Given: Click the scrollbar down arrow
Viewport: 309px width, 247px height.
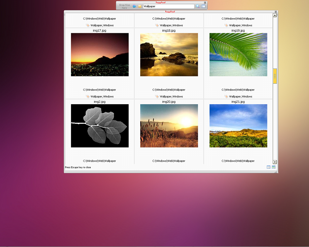Looking at the screenshot, I should click(x=275, y=162).
